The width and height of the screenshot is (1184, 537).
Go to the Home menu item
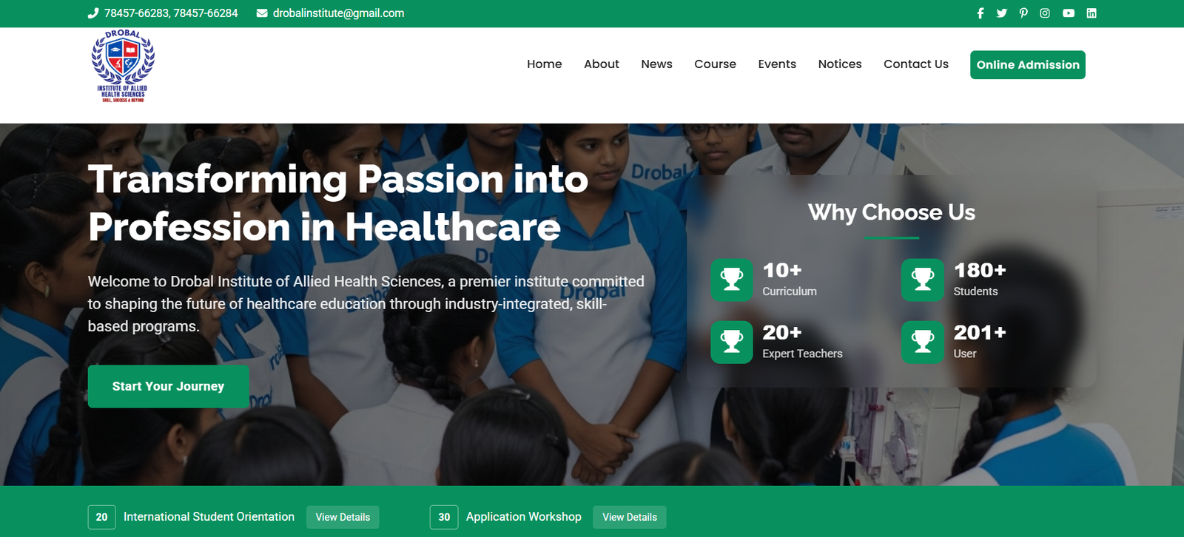[x=545, y=64]
